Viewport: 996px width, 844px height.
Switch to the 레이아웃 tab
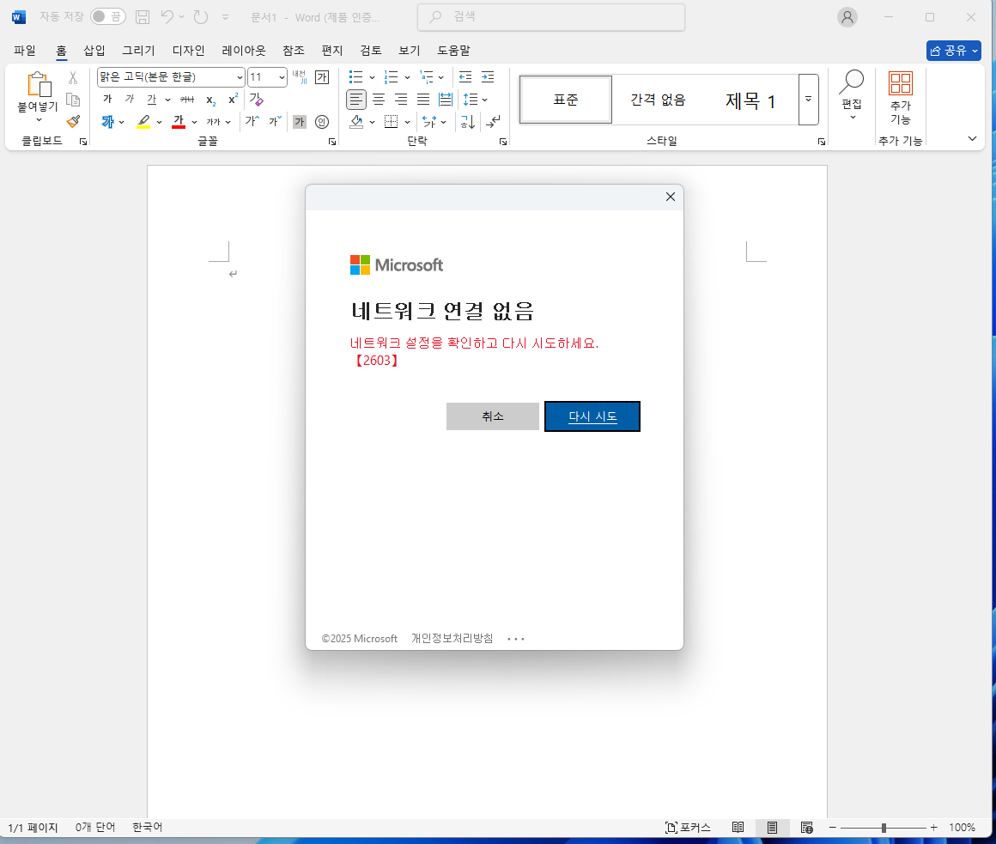244,50
